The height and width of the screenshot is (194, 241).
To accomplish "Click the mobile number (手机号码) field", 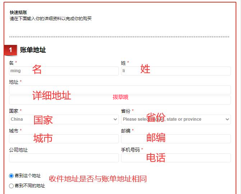I will (x=176, y=158).
